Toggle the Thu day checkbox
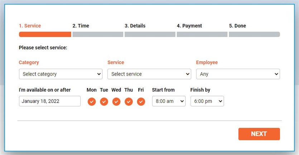This screenshot has height=155, width=299. (x=129, y=102)
